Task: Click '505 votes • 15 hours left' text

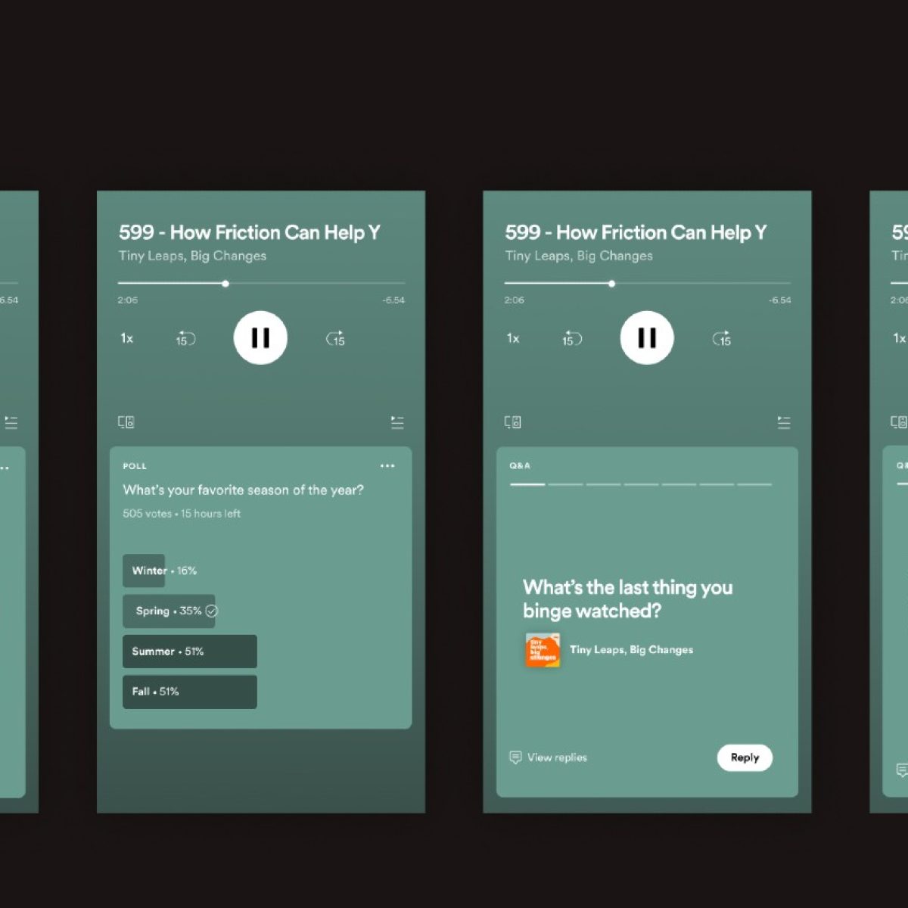Action: [182, 514]
